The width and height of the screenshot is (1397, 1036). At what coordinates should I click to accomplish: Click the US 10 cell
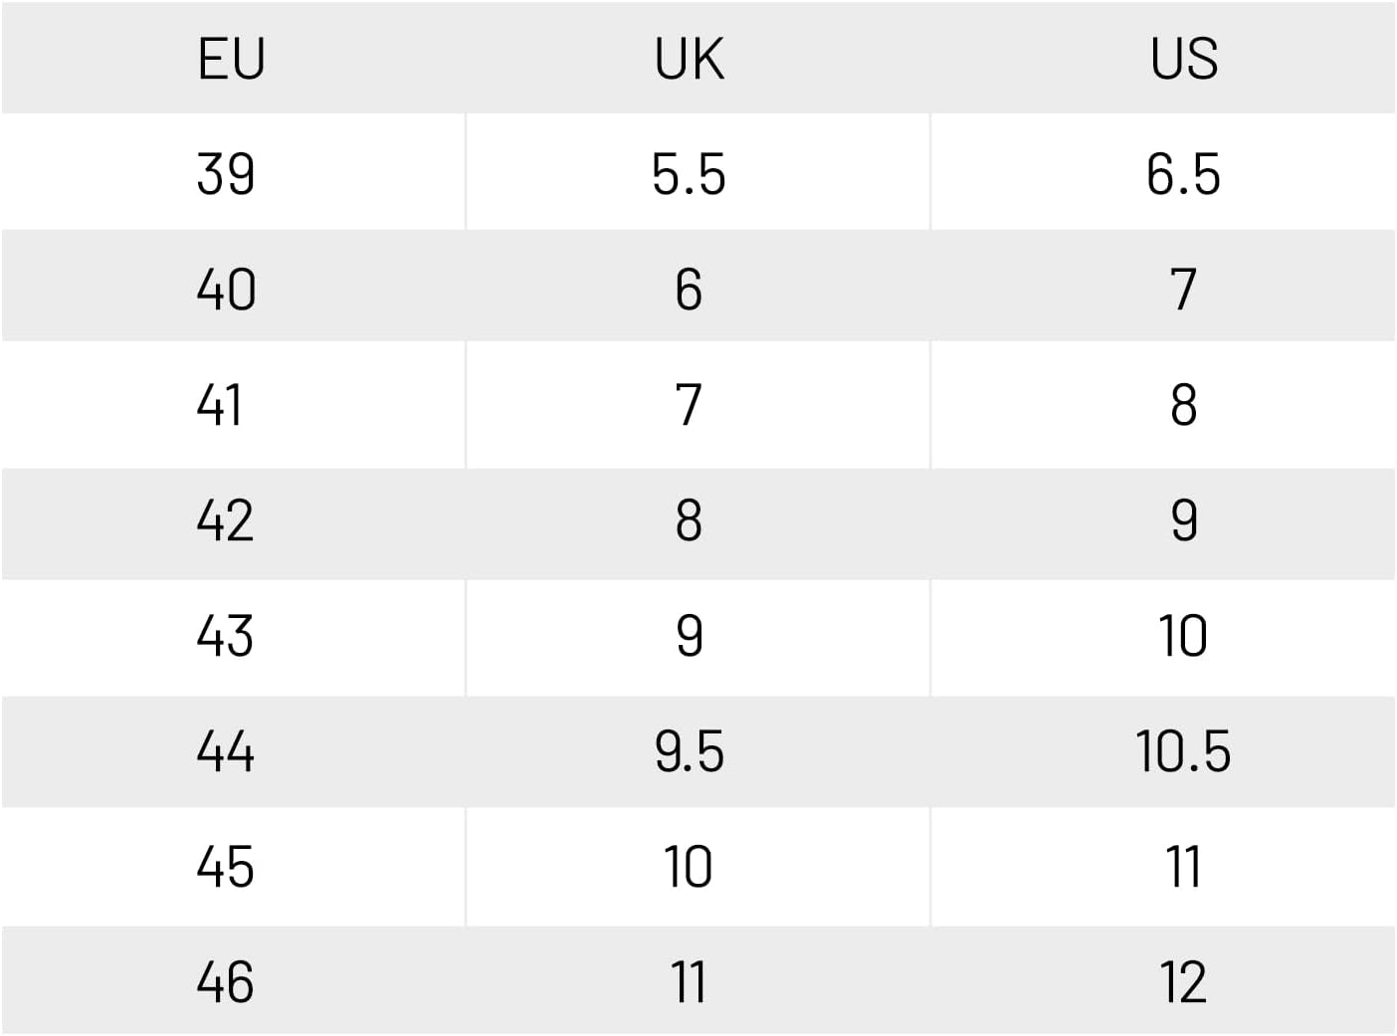pos(1183,636)
